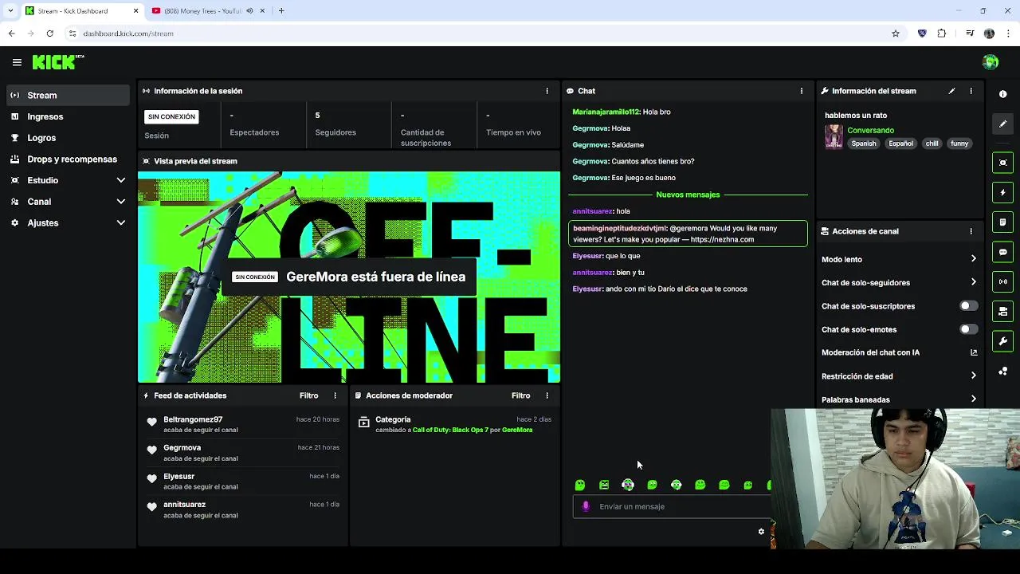This screenshot has height=574, width=1020.
Task: Click the offline stream preview image
Action: coord(349,277)
